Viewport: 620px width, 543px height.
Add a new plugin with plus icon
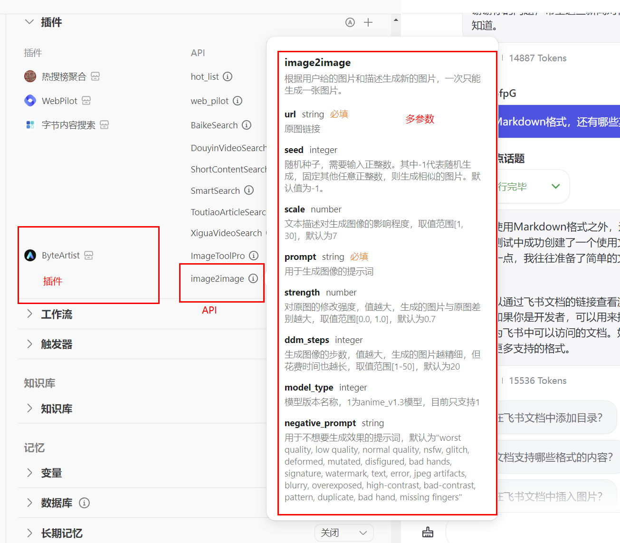click(368, 22)
